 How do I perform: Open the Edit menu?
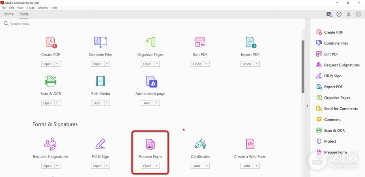point(12,8)
